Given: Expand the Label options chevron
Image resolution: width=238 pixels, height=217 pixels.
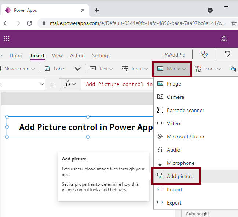Looking at the screenshot, I should tap(78, 69).
